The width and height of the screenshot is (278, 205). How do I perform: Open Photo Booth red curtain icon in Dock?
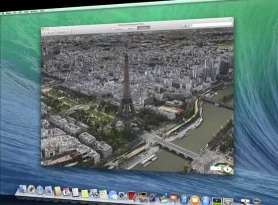[132, 196]
